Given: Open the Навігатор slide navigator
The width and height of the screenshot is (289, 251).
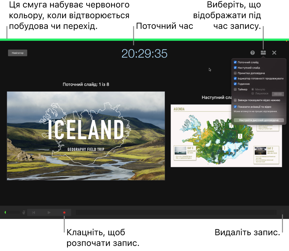Looking at the screenshot, I should tap(18, 53).
